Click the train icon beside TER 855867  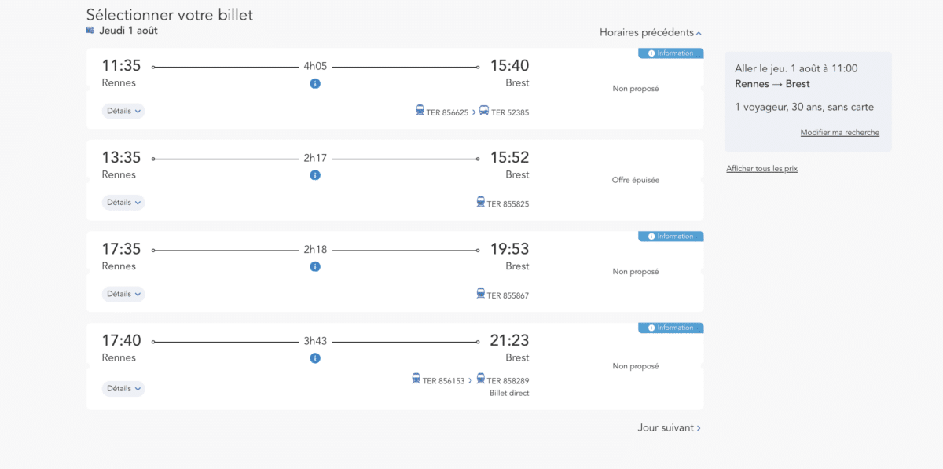tap(481, 293)
